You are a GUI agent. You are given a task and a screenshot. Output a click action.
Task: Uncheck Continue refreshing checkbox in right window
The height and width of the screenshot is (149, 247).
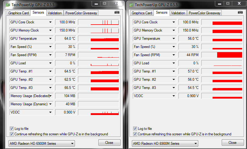[x=135, y=134]
